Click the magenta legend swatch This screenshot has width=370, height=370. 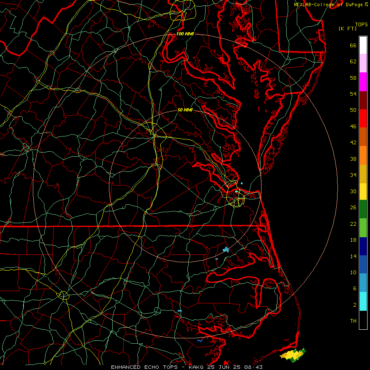coord(363,82)
